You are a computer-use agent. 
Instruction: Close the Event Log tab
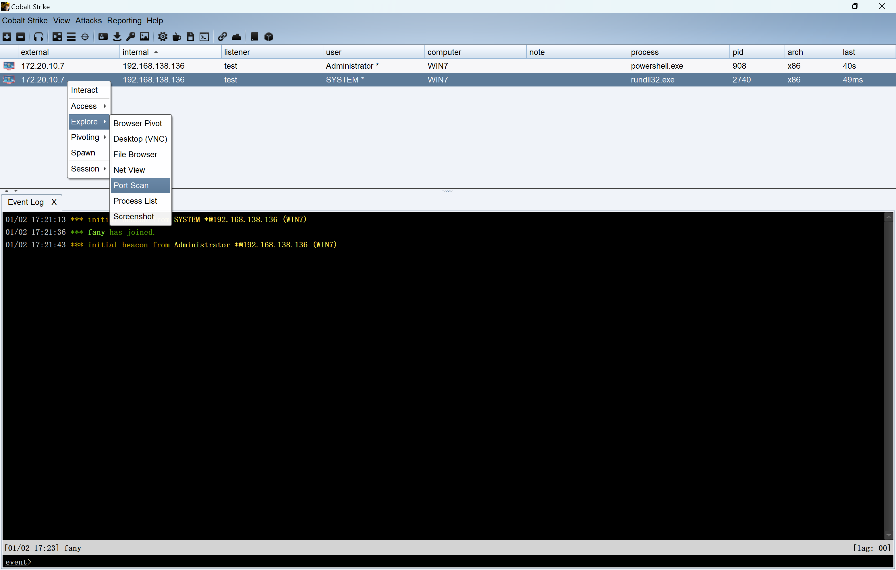[x=54, y=202]
